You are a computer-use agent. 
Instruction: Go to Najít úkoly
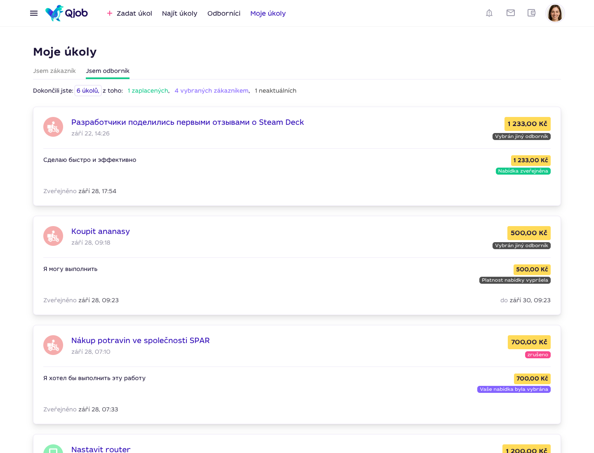coord(179,13)
